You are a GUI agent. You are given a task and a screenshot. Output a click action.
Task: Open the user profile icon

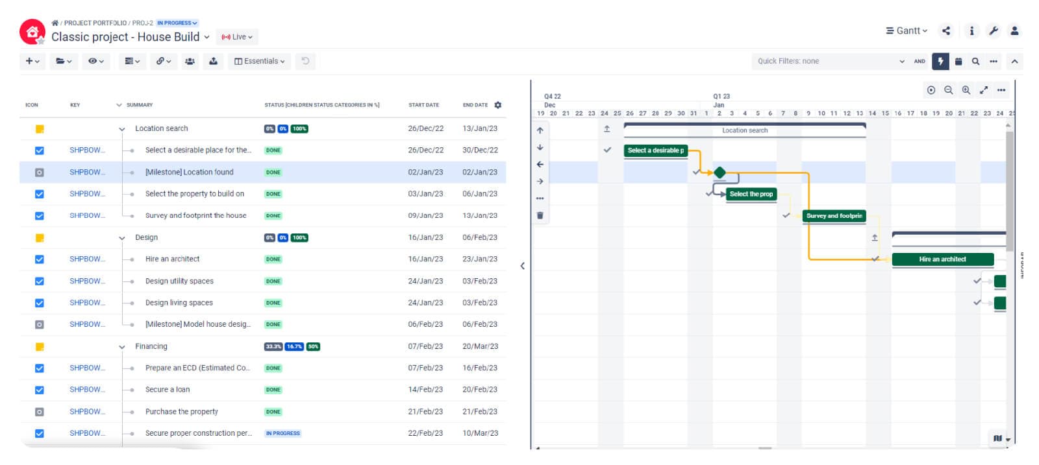click(x=1014, y=30)
